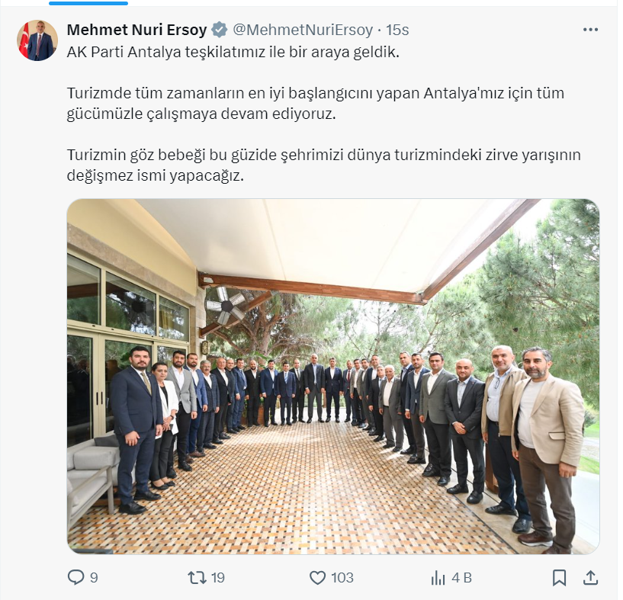
Task: Click the 4 B views count
Action: coord(461,577)
